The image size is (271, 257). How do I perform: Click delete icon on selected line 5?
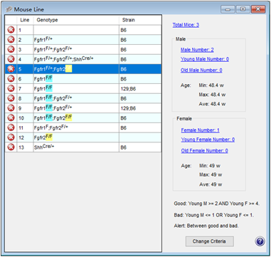(x=11, y=69)
